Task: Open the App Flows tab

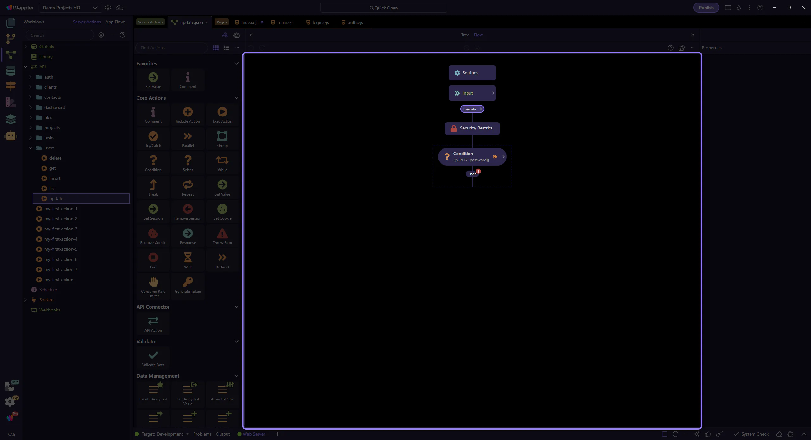Action: coord(115,22)
